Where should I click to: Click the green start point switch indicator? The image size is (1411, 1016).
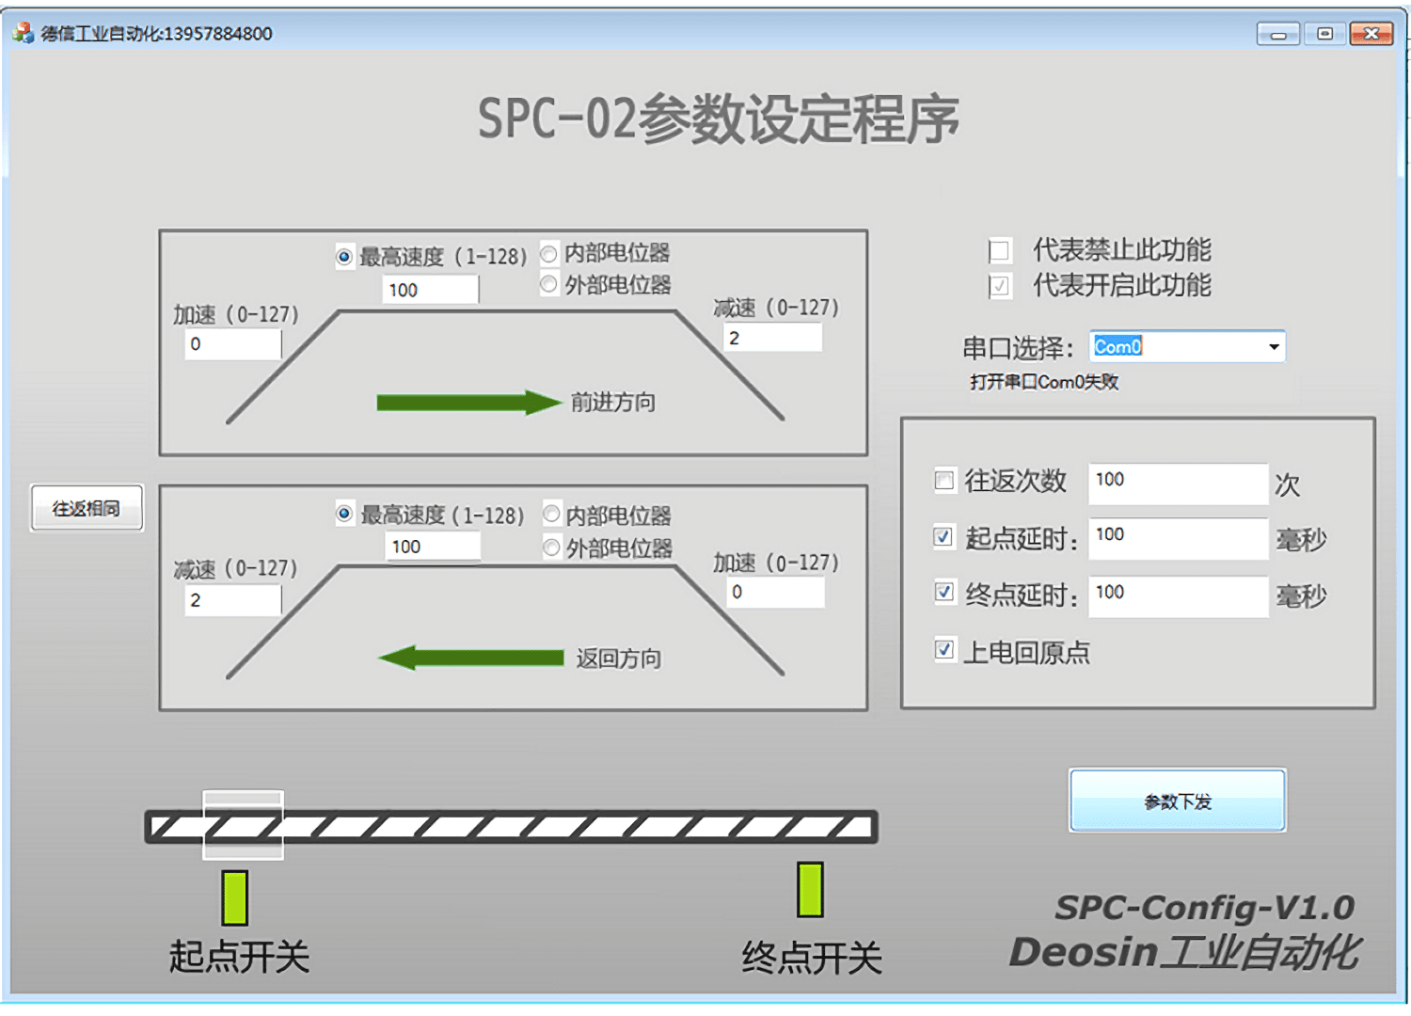(234, 897)
